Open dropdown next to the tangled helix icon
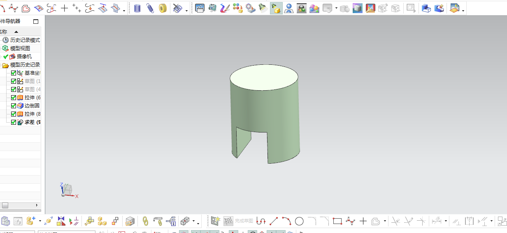The image size is (507, 233). [x=186, y=10]
